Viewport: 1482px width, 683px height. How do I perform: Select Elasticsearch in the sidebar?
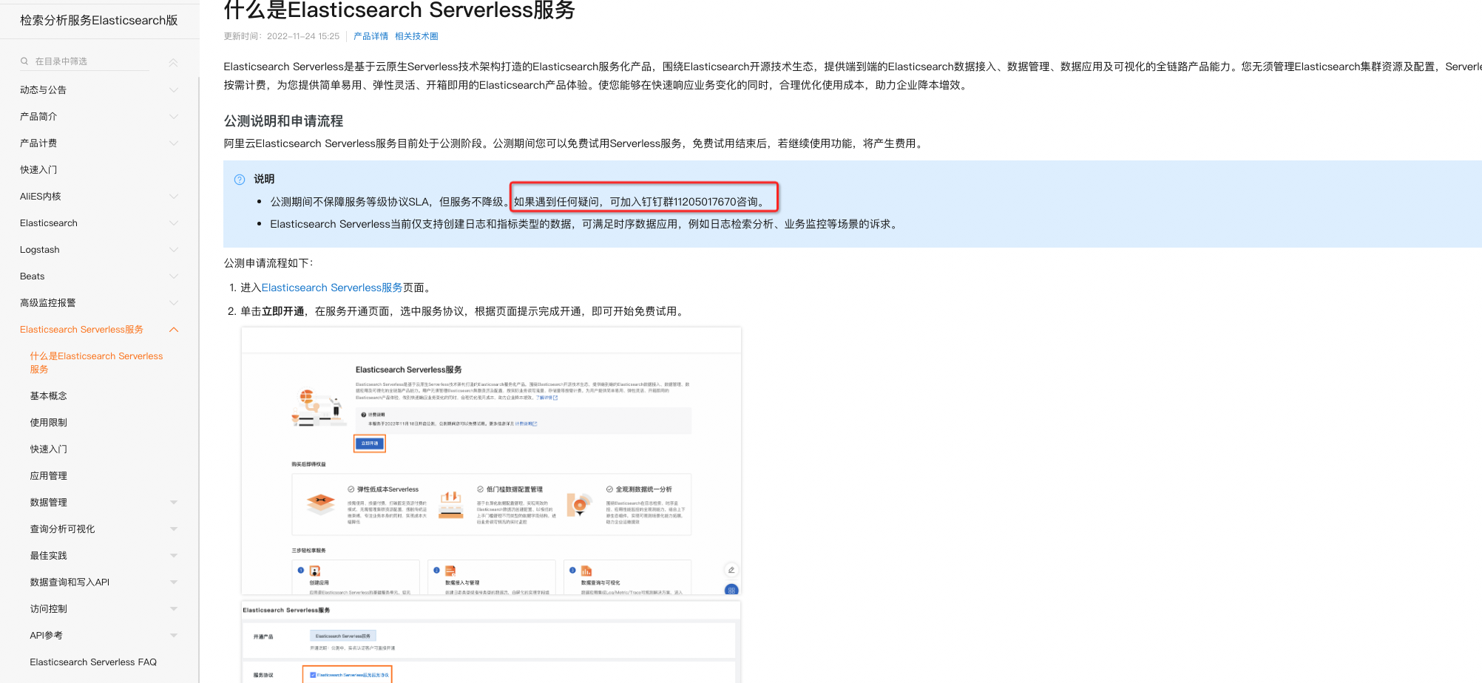(49, 223)
